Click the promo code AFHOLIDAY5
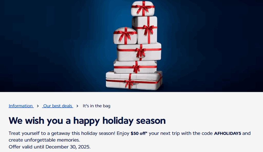Screen dimensions: 263x152 pyautogui.click(x=228, y=134)
